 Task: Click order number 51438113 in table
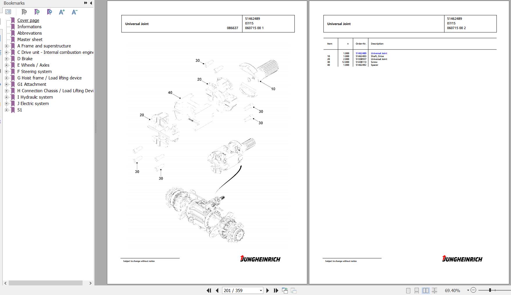point(361,62)
